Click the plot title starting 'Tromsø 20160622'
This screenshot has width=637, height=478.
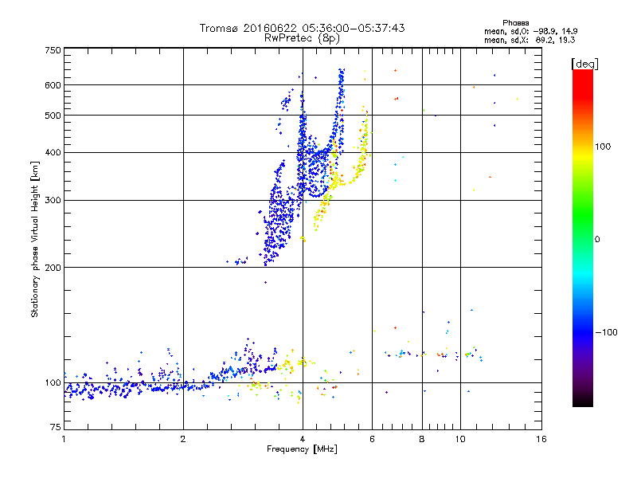coord(302,28)
